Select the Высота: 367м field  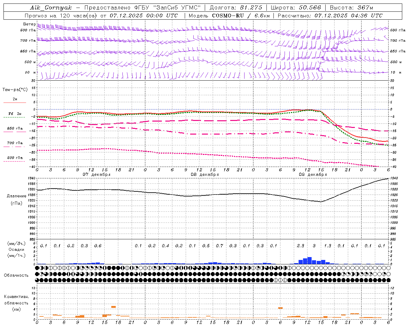point(351,8)
